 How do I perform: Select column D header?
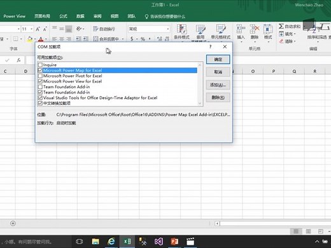(25, 71)
